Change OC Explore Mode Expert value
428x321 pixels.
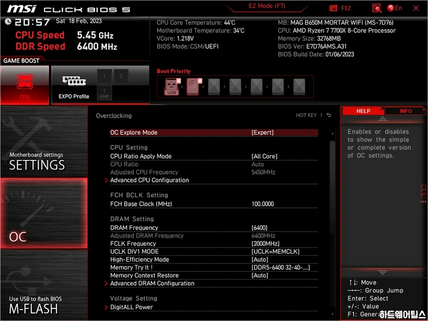262,132
